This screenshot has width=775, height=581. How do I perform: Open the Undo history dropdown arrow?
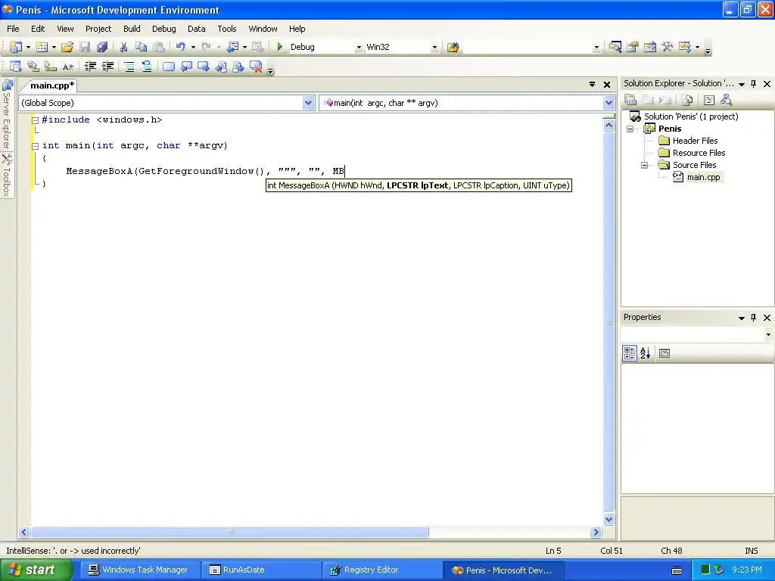193,48
